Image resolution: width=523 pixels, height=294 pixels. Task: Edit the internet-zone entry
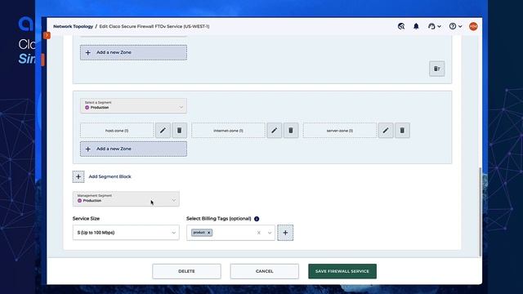click(275, 131)
